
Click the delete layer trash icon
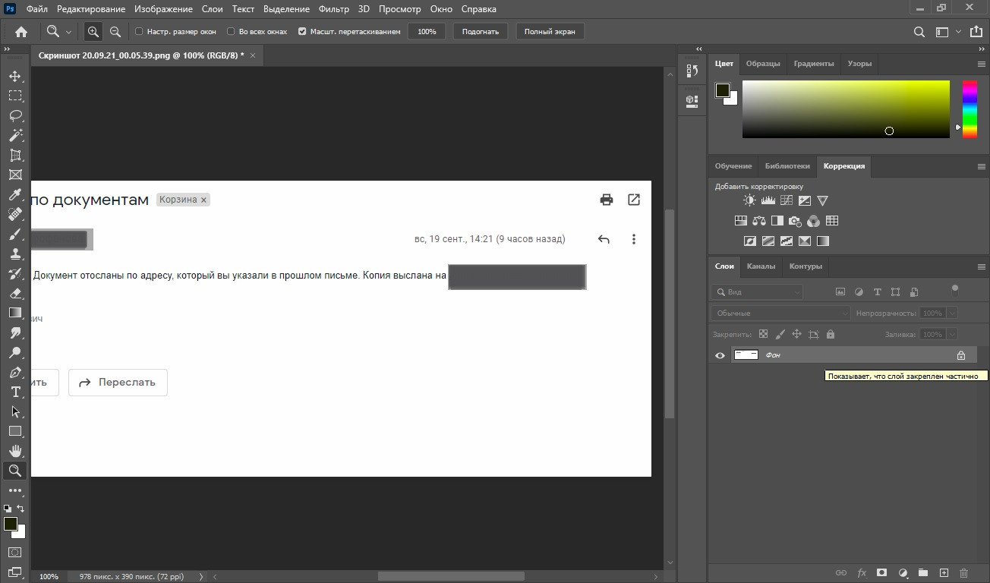[964, 573]
